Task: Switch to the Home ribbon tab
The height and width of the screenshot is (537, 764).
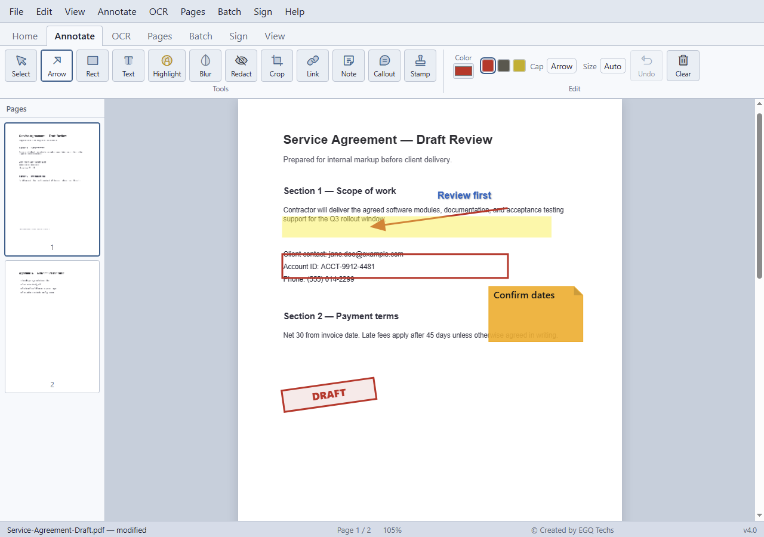Action: pos(25,36)
